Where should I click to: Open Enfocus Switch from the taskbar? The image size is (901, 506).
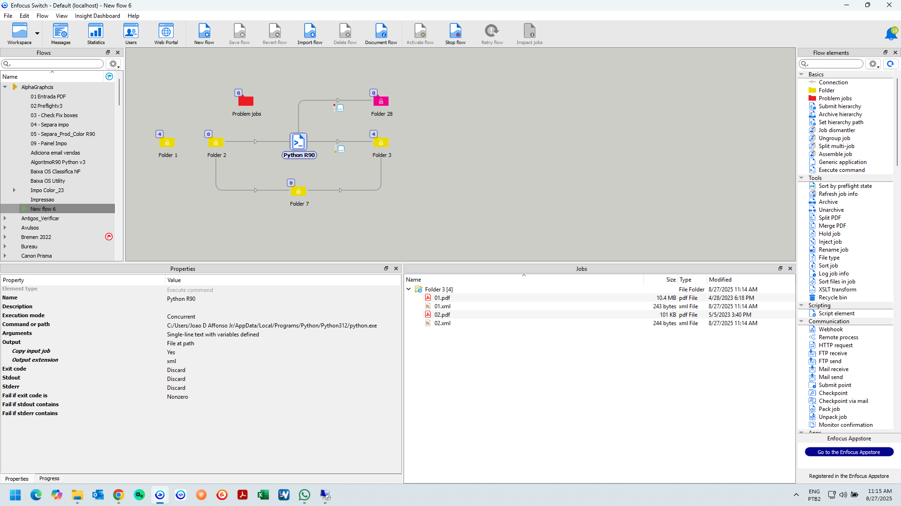(160, 495)
